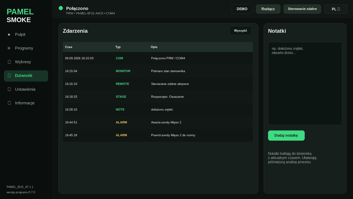Click the Rozłącz disconnect button
The image size is (353, 199).
click(x=268, y=9)
